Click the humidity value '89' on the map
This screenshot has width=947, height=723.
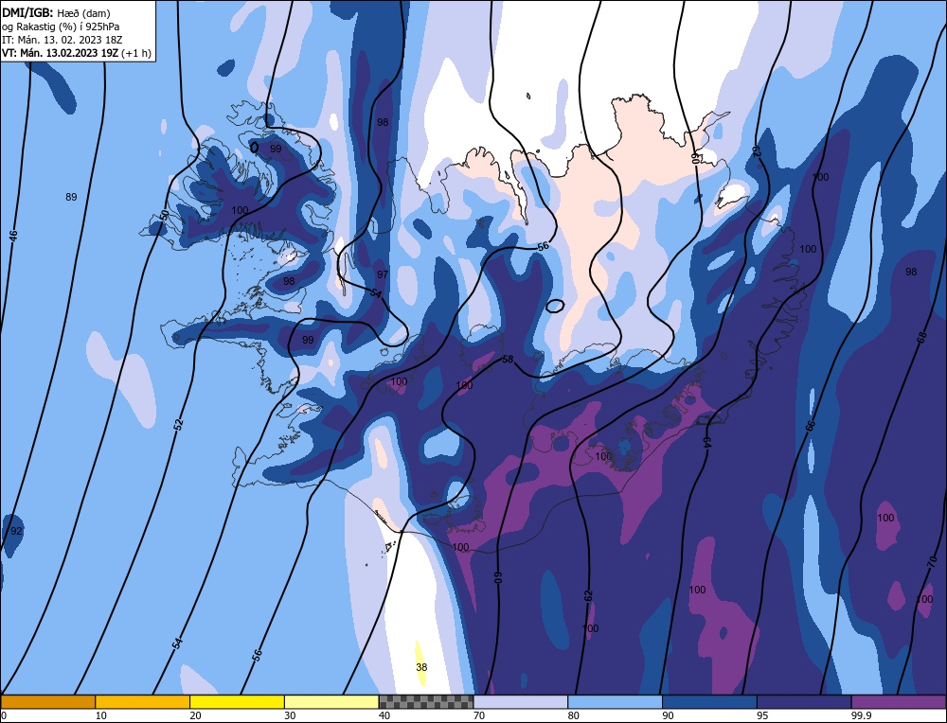click(71, 197)
